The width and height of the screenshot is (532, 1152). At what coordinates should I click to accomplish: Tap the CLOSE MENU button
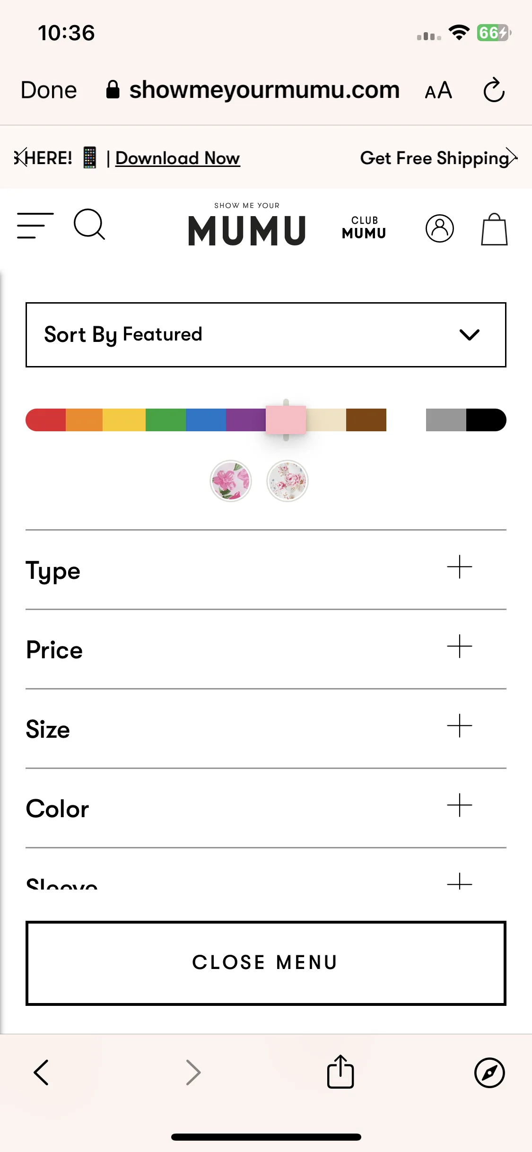coord(266,963)
